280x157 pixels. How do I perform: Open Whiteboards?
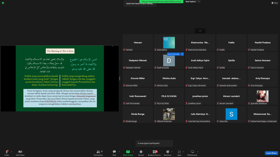(192, 153)
